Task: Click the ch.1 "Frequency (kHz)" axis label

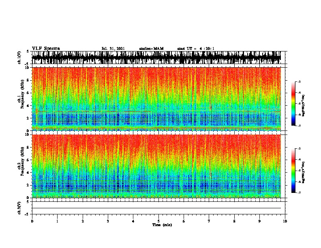Action: 23,94
